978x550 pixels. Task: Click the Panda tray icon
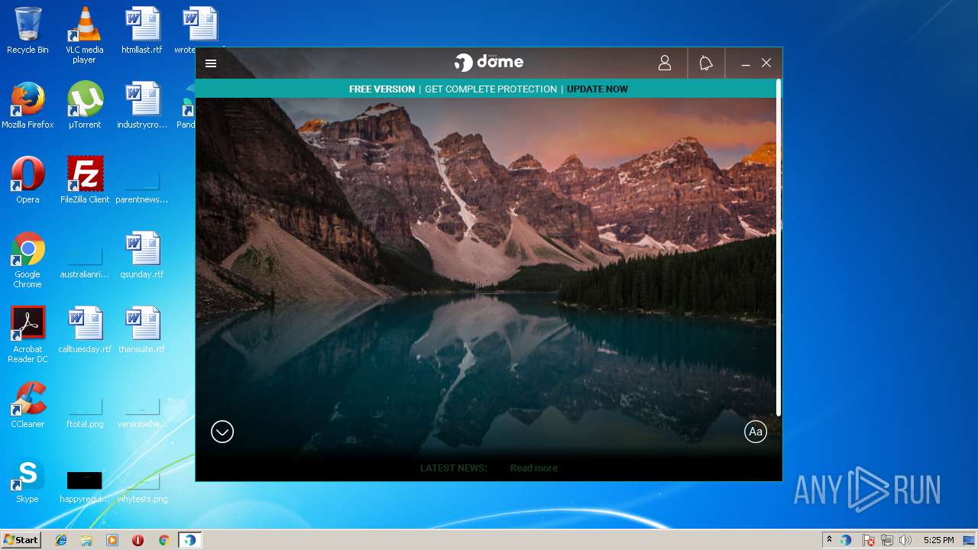click(x=846, y=540)
